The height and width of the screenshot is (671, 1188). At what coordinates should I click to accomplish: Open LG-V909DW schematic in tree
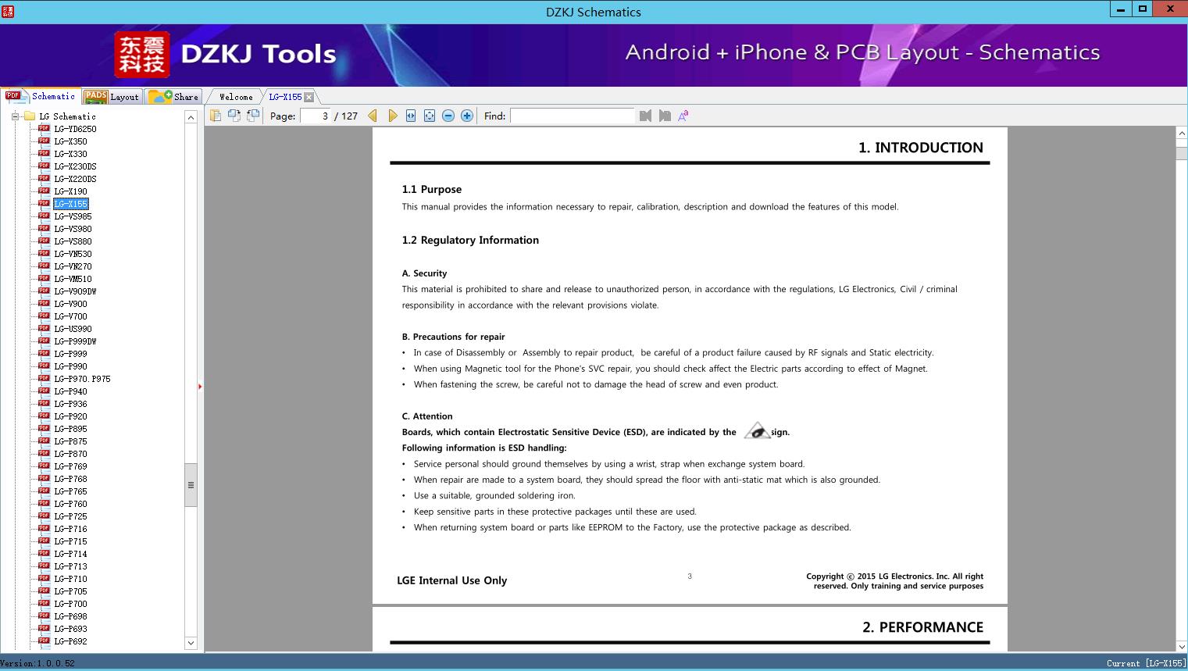(75, 291)
